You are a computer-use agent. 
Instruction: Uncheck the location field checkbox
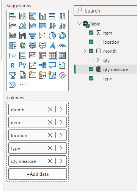pos(91,42)
